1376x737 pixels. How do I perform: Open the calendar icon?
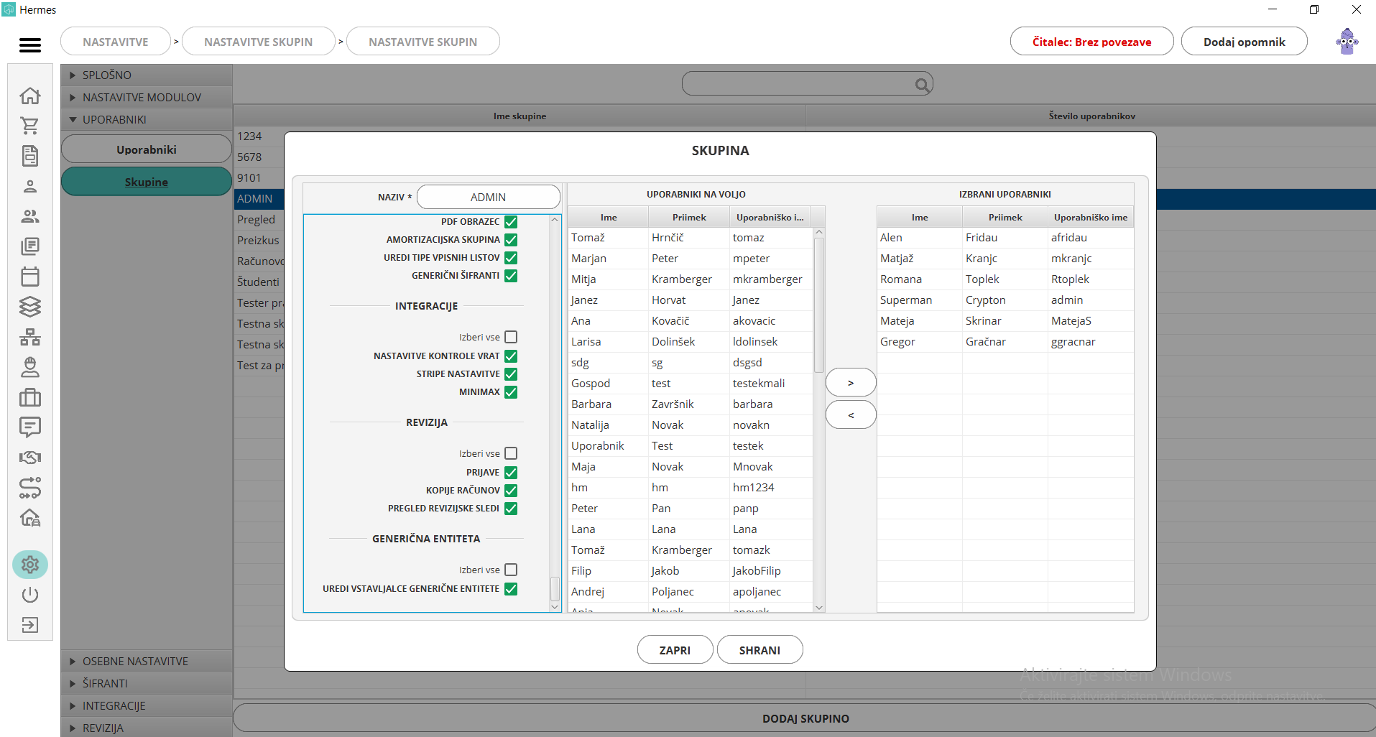click(x=30, y=277)
